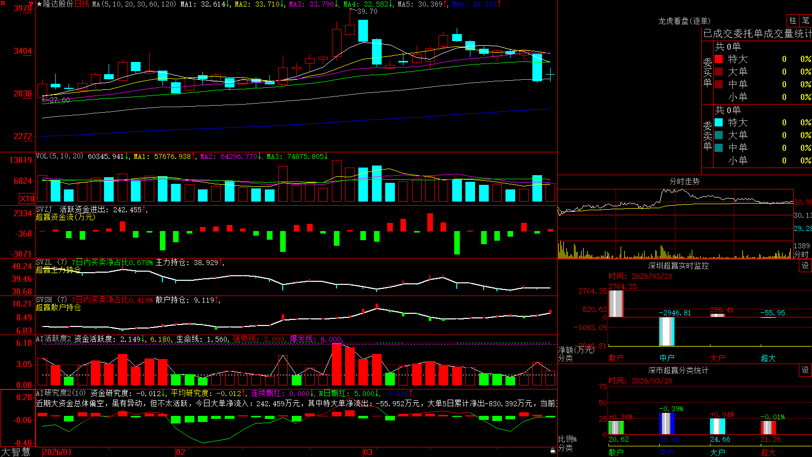Open 设 settings for 深圳超赢实时监控
Screen dimensions: 812x457
point(805,266)
